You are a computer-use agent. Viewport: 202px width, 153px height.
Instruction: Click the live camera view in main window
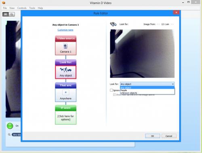tap(13, 69)
